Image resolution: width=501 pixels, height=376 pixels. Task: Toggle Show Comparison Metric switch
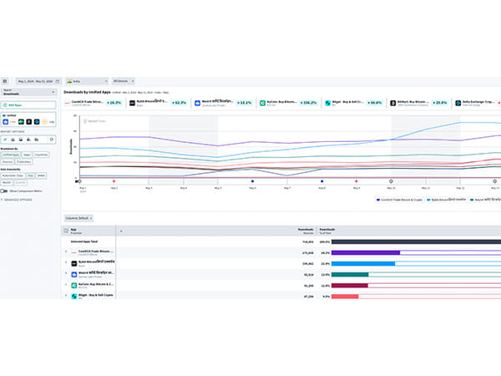click(5, 191)
